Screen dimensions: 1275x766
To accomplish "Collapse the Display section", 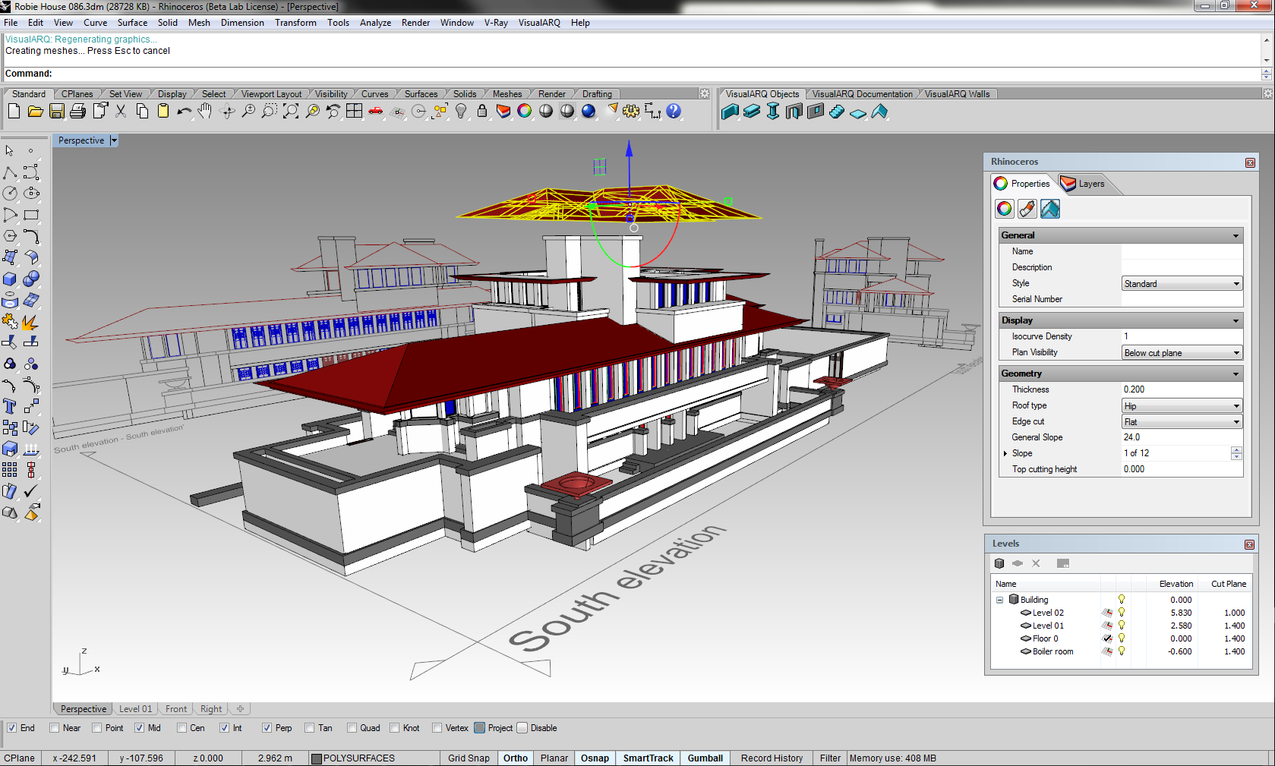I will tap(1236, 320).
